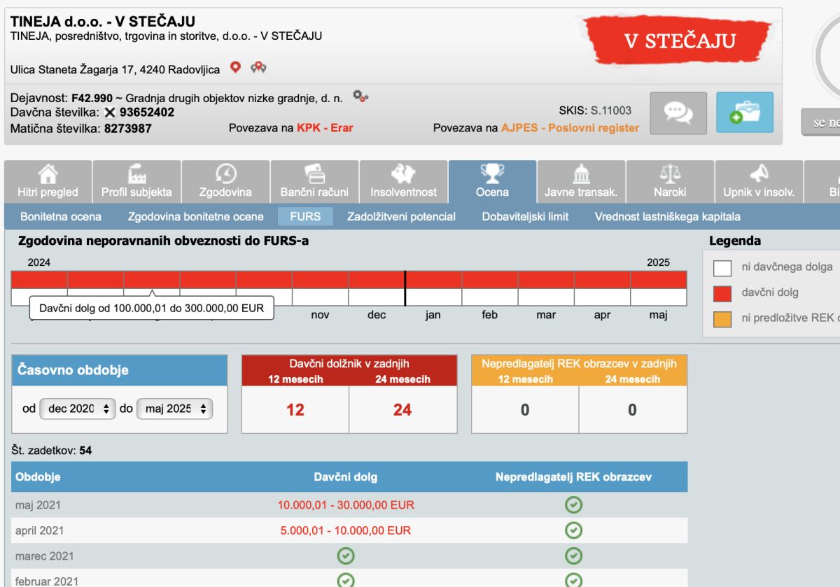Open the chat bubbles comment button

pyautogui.click(x=678, y=113)
